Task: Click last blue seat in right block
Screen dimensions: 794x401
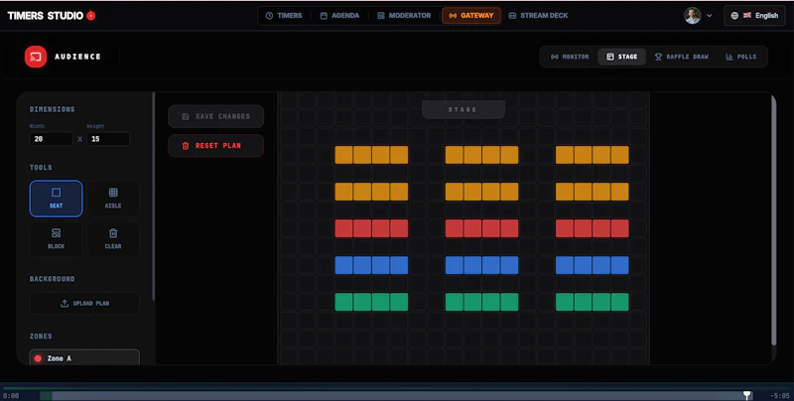Action: [x=619, y=265]
